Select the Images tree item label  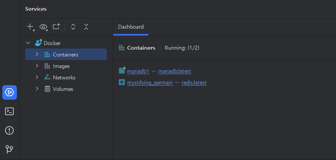tap(61, 66)
